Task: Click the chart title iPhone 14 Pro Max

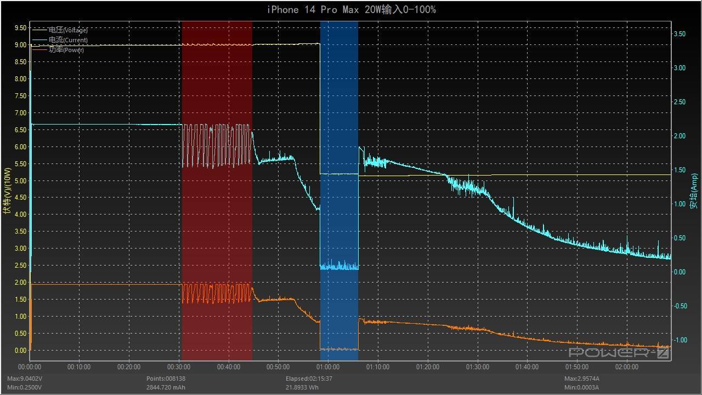Action: click(351, 10)
